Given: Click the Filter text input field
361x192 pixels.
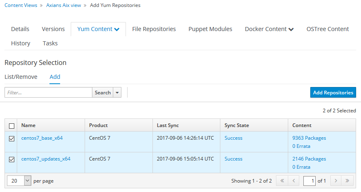Looking at the screenshot, I should point(48,93).
